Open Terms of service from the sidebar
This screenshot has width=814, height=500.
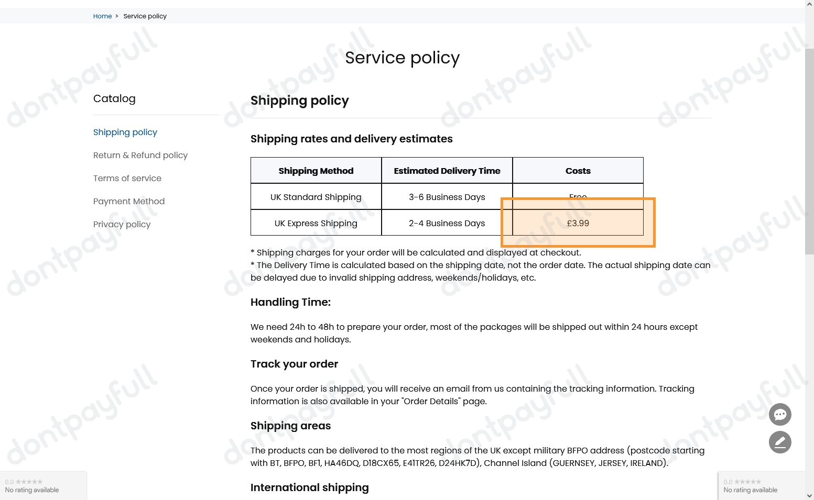click(x=127, y=178)
